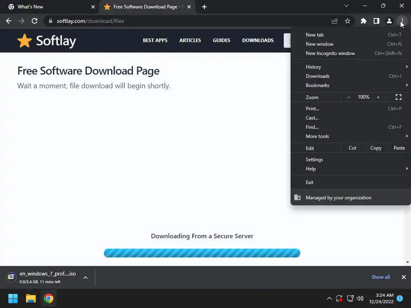This screenshot has width=411, height=308.
Task: Close the downloads bar
Action: [x=404, y=277]
